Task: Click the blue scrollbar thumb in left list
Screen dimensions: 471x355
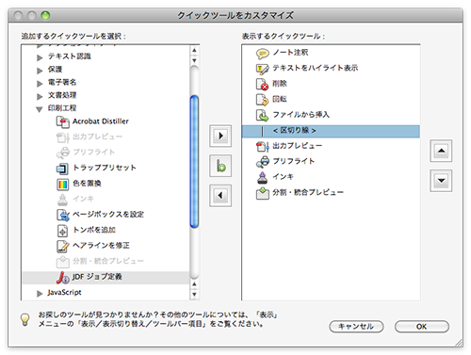Action: (194, 161)
